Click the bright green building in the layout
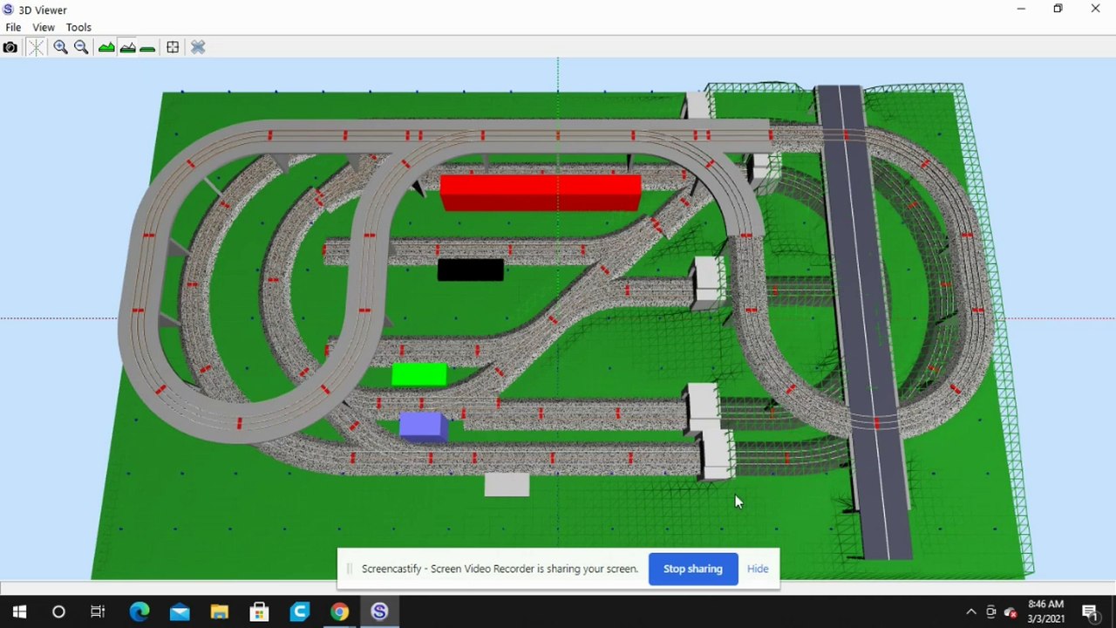 click(419, 374)
